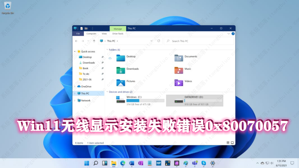Select 2021-06 folder in Quick access
The height and width of the screenshot is (168, 299).
tap(87, 79)
